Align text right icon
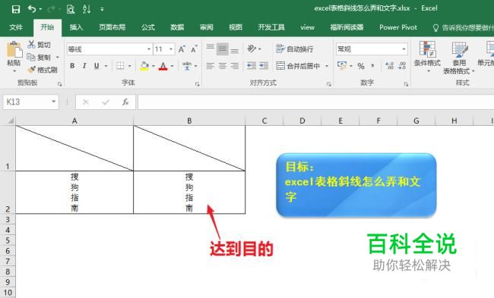 (x=234, y=66)
